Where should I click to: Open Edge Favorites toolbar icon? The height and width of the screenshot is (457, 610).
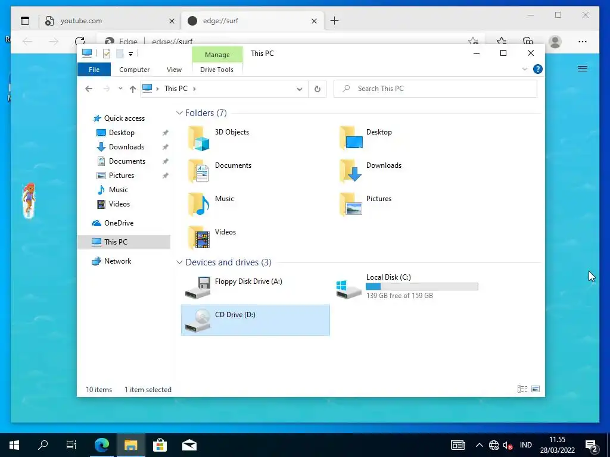coord(502,41)
